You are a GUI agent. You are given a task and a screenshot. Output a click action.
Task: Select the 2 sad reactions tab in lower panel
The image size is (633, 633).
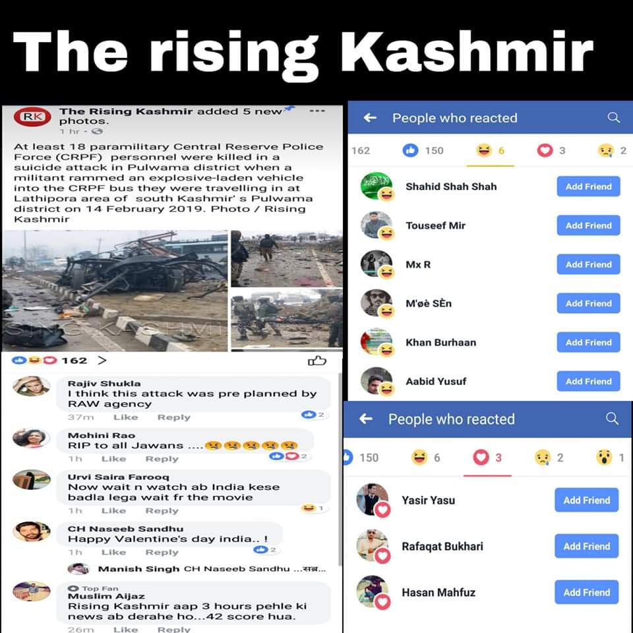pyautogui.click(x=549, y=458)
